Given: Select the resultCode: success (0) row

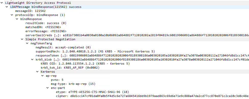Looking at the screenshot, I should pyautogui.click(x=46, y=23).
